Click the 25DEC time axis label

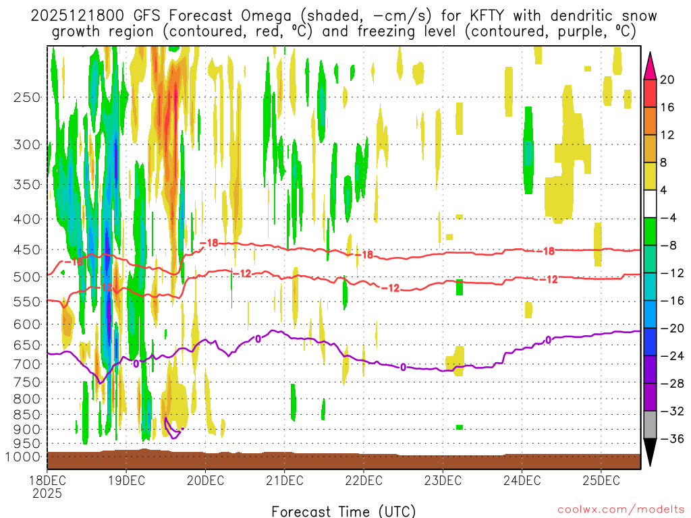[601, 480]
